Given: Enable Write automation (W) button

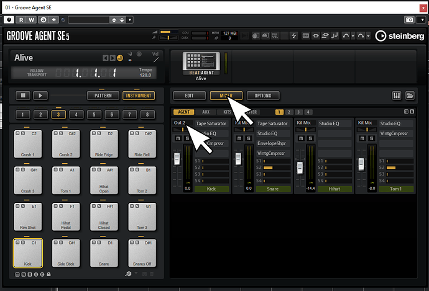Looking at the screenshot, I should click(32, 20).
